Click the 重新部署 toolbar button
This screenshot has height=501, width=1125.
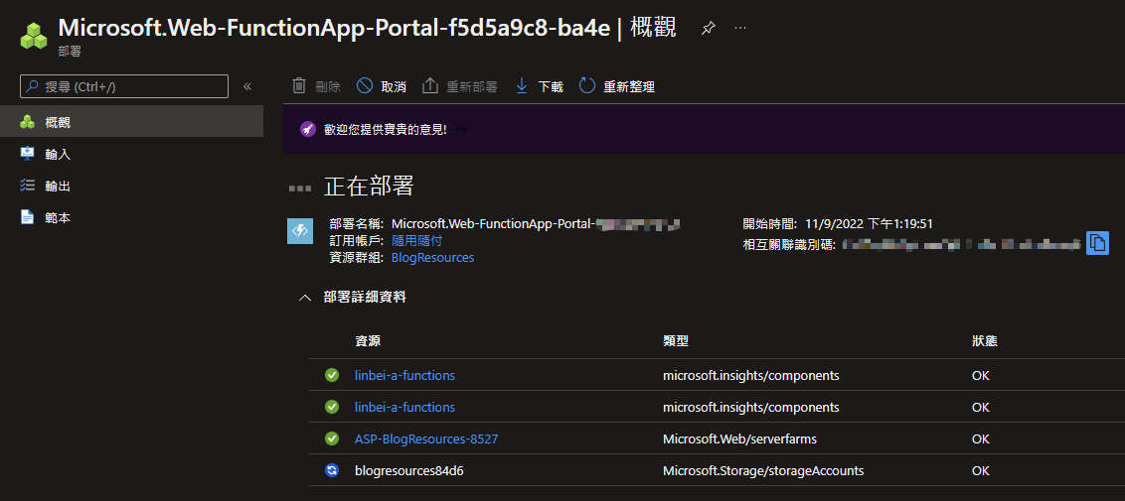[x=459, y=86]
